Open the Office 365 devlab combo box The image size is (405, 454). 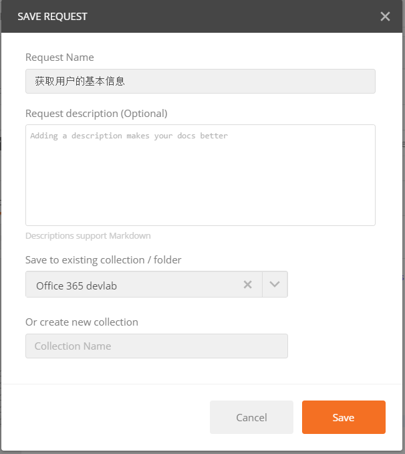(134, 285)
